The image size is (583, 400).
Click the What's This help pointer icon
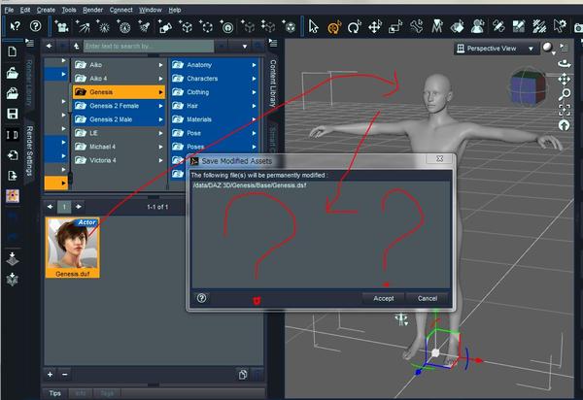click(16, 26)
